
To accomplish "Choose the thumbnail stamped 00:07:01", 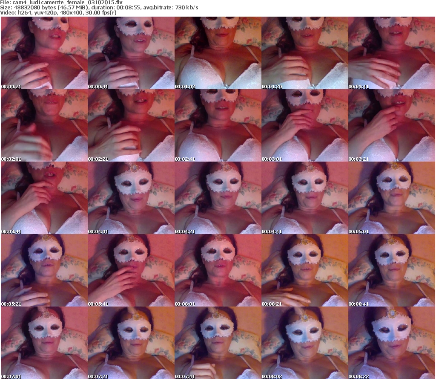I will pyautogui.click(x=44, y=343).
